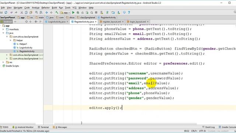Click the UTF-8 encoding indicator
Viewport: 236px width, 133px height.
coord(202,131)
